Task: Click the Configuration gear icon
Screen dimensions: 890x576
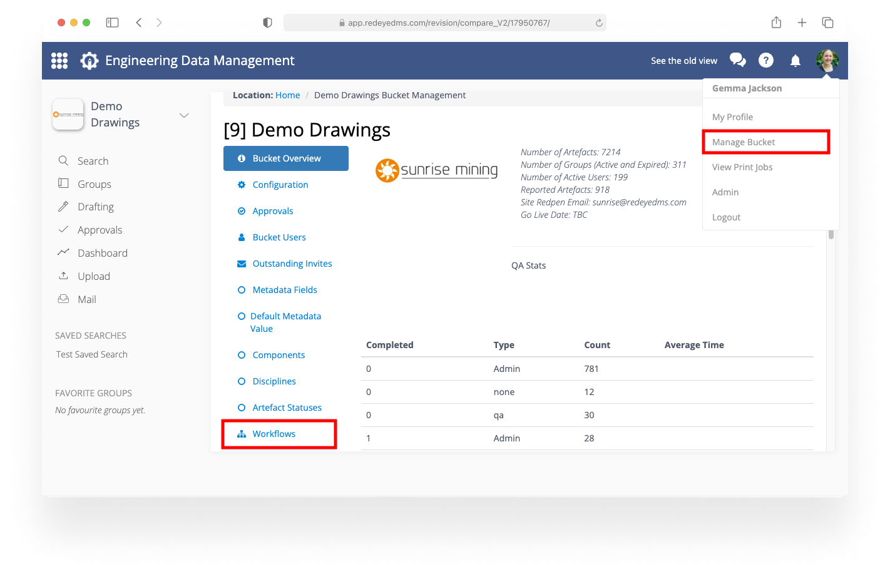Action: click(x=242, y=185)
